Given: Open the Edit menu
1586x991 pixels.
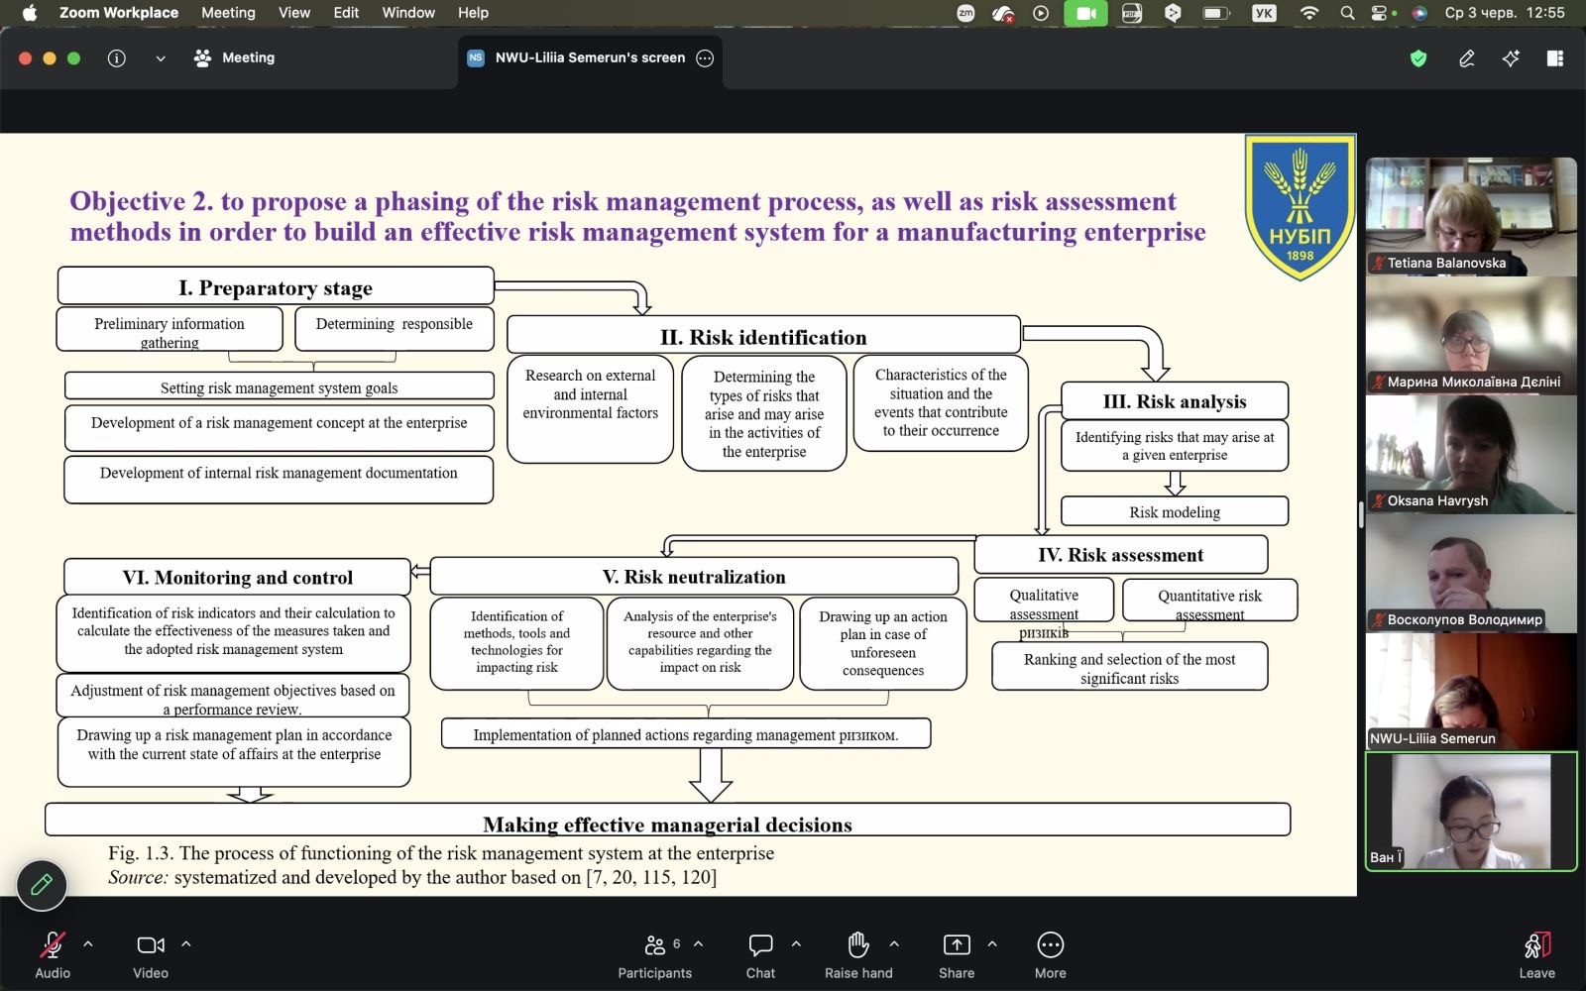Looking at the screenshot, I should [x=346, y=13].
